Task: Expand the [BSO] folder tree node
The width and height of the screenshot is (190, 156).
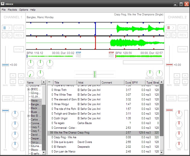Action: 29,89
